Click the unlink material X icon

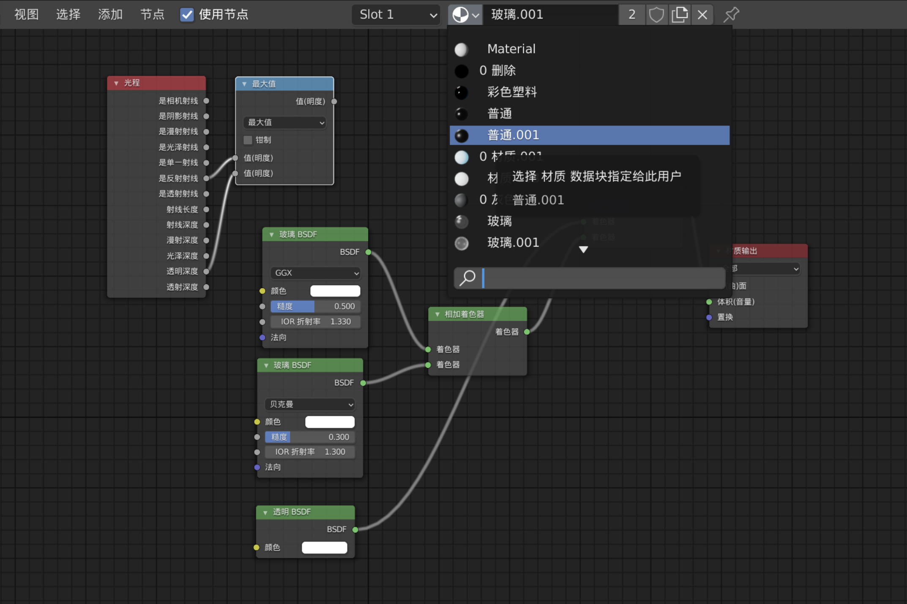[x=702, y=15]
